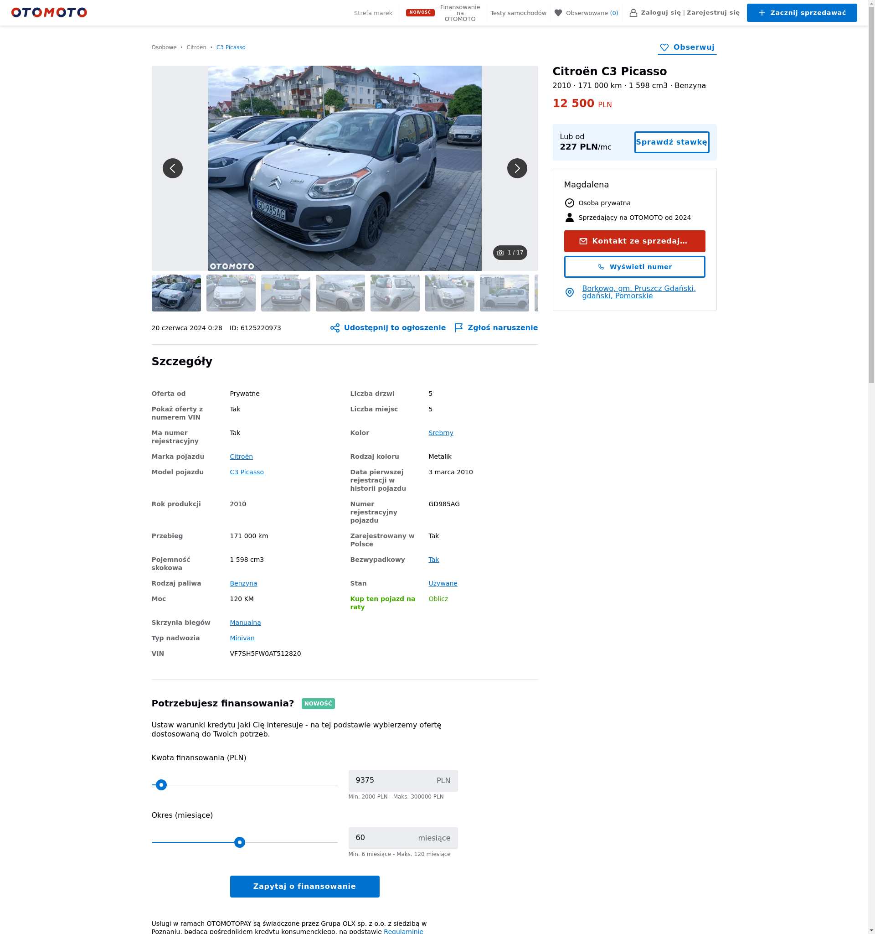Click the Sprawdź stawkę button
The width and height of the screenshot is (875, 934).
coord(671,142)
